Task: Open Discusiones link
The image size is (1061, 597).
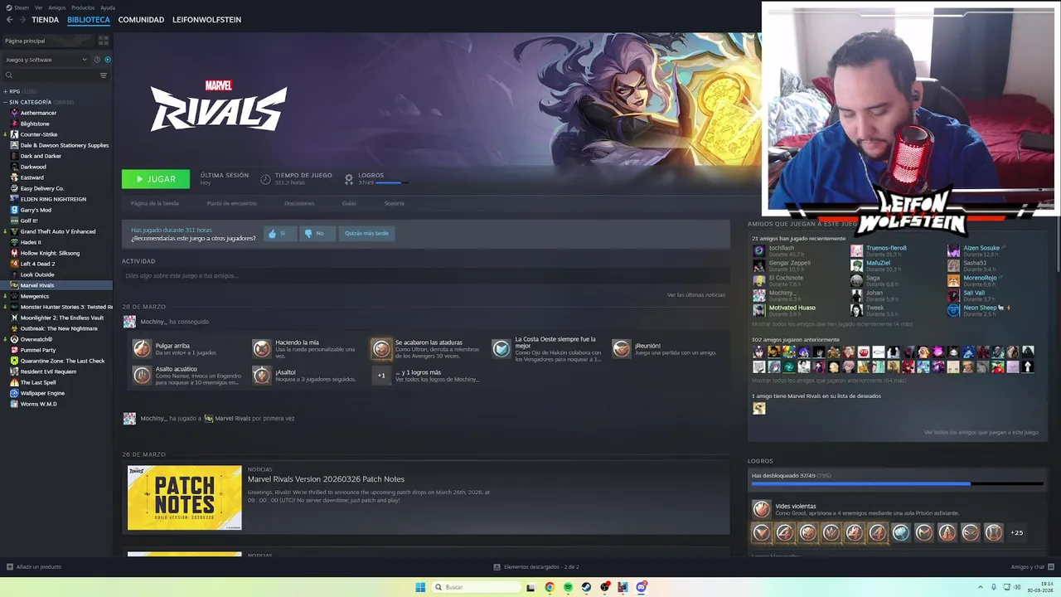Action: [x=299, y=203]
